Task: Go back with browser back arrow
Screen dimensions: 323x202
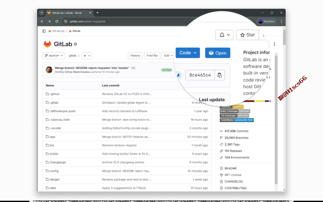Action: 42,21
